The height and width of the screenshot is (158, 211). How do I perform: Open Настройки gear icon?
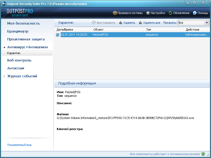click(x=148, y=13)
